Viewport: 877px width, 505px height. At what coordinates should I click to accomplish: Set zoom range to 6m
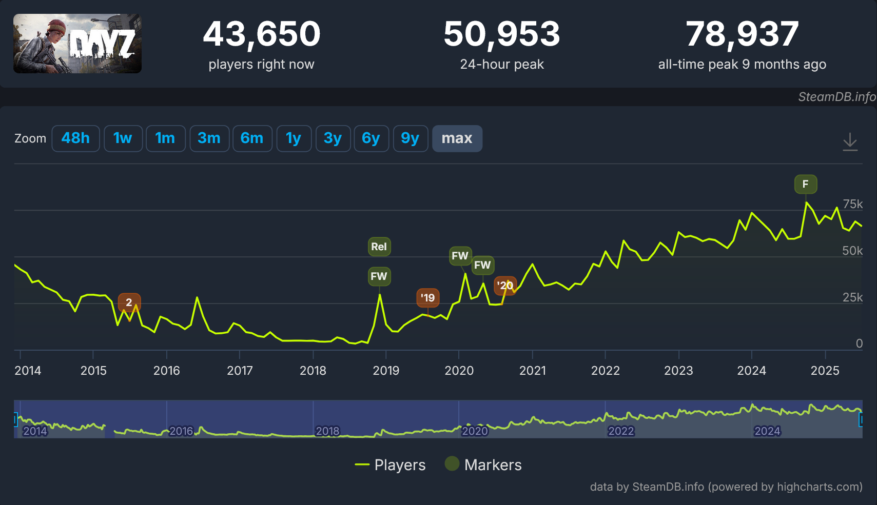click(x=252, y=138)
